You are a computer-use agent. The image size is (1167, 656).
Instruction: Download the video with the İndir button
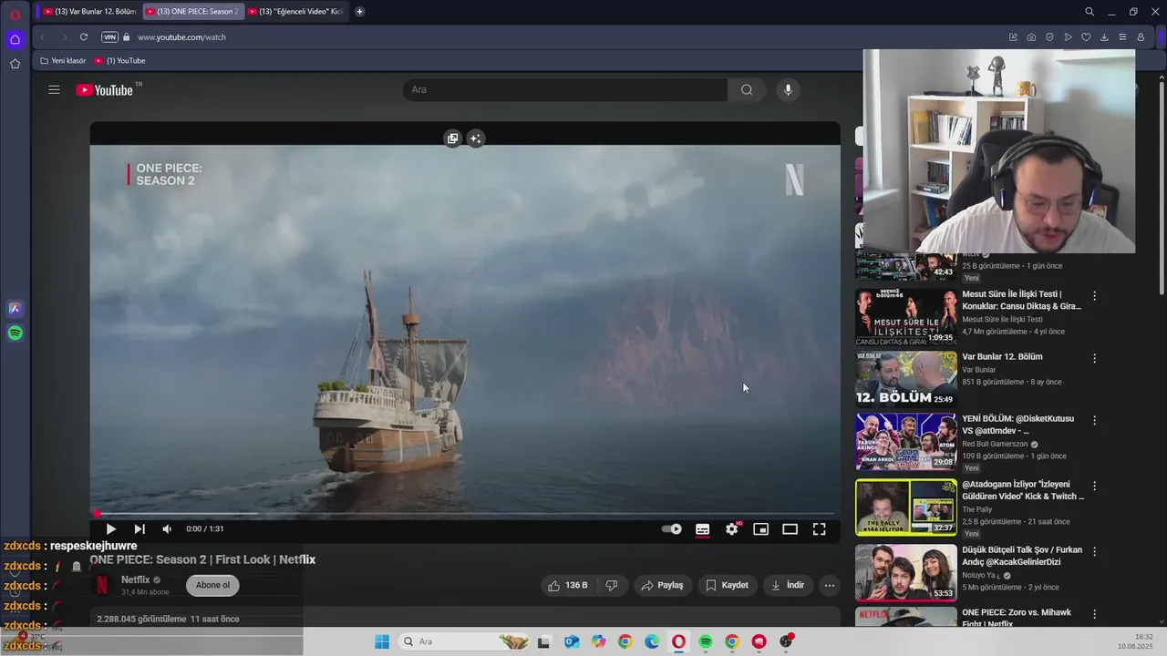pos(788,585)
